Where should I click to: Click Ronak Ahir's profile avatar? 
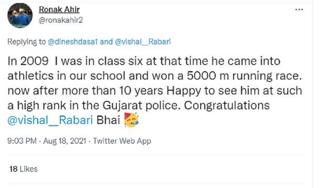coord(20,16)
